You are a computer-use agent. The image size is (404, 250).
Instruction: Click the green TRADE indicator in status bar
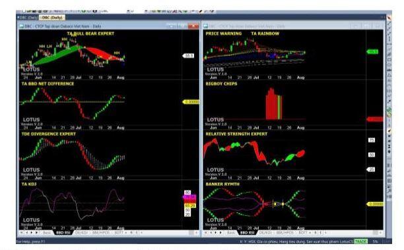[360, 241]
